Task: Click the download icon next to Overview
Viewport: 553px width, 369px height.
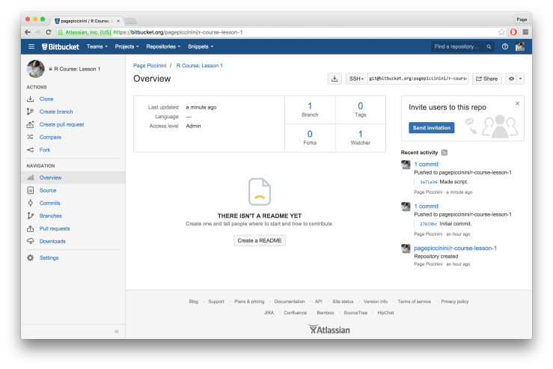Action: (x=334, y=79)
